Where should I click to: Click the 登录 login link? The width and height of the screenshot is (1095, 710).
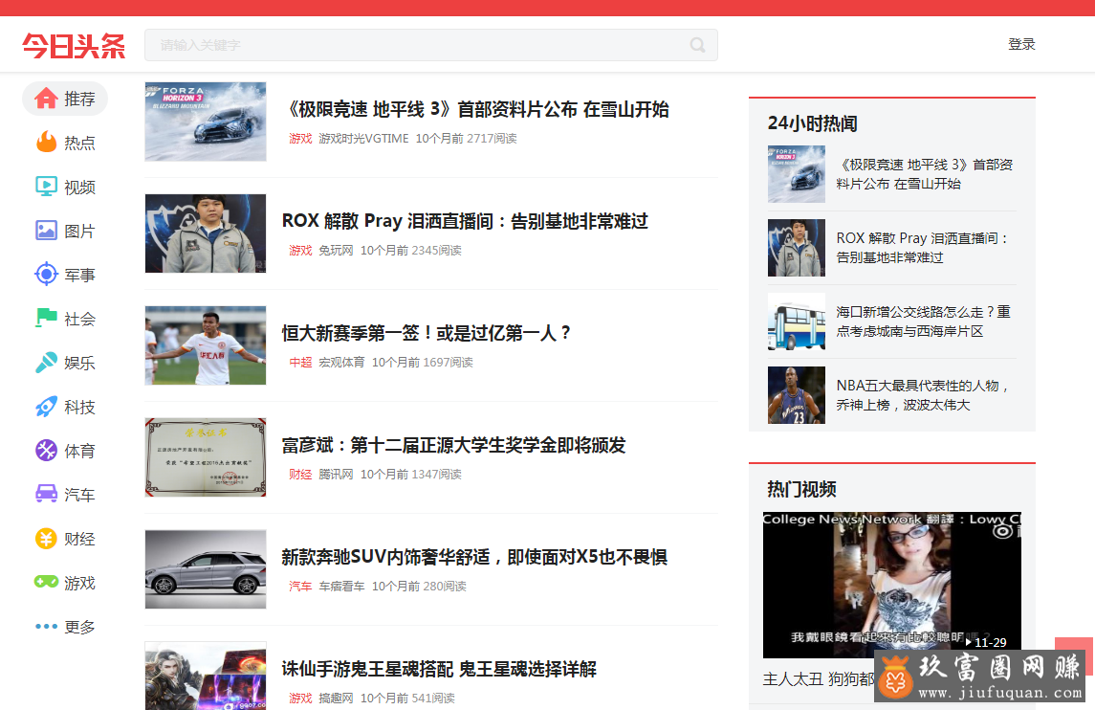1021,44
